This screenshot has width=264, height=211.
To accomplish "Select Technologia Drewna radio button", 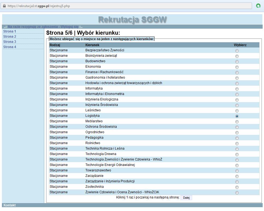I will coord(237,154).
